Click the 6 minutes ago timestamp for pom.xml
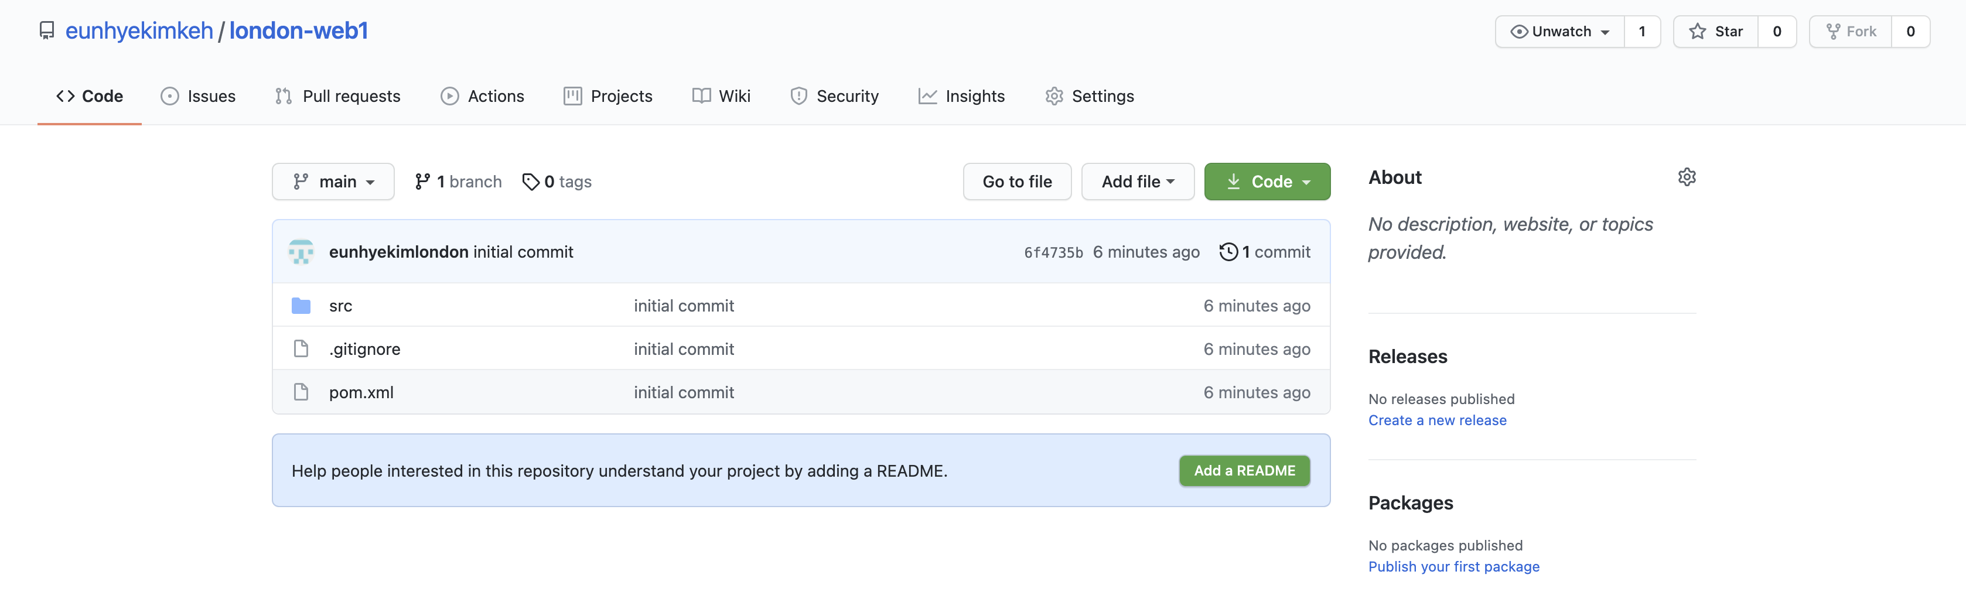1966x602 pixels. (x=1257, y=392)
